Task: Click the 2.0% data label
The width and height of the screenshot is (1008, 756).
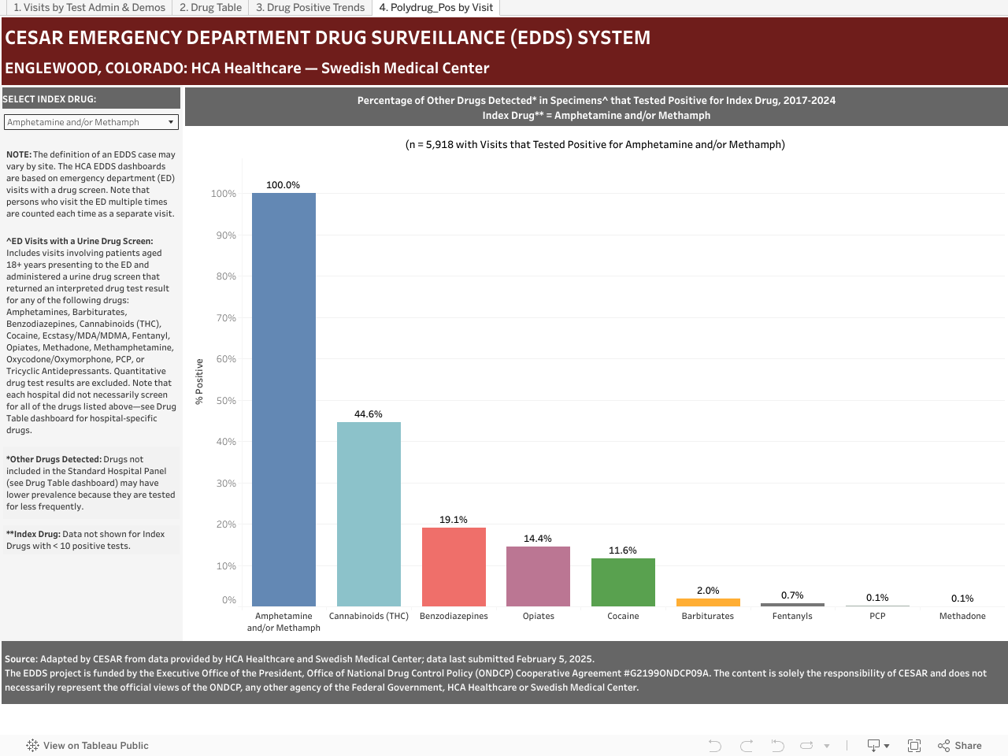Action: 708,591
